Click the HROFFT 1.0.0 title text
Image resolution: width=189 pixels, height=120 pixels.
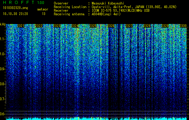[x=24, y=2]
